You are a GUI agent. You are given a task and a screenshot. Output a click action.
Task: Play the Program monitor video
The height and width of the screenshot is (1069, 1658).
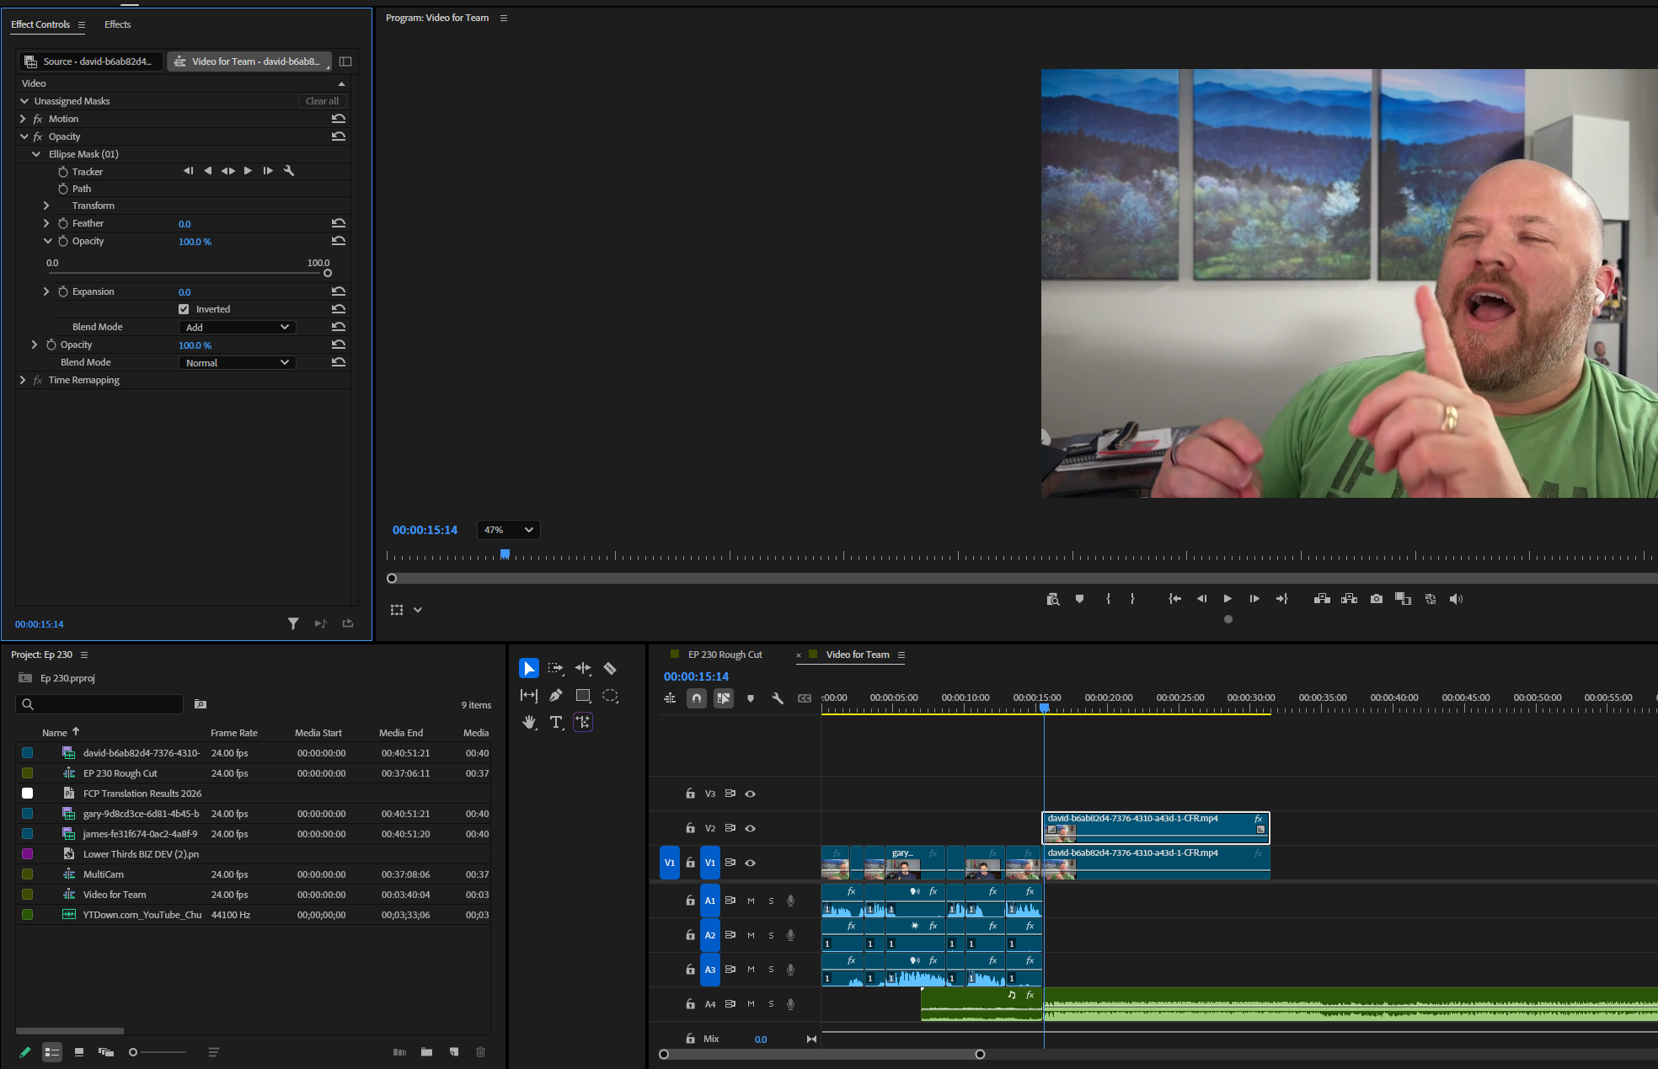pyautogui.click(x=1227, y=599)
